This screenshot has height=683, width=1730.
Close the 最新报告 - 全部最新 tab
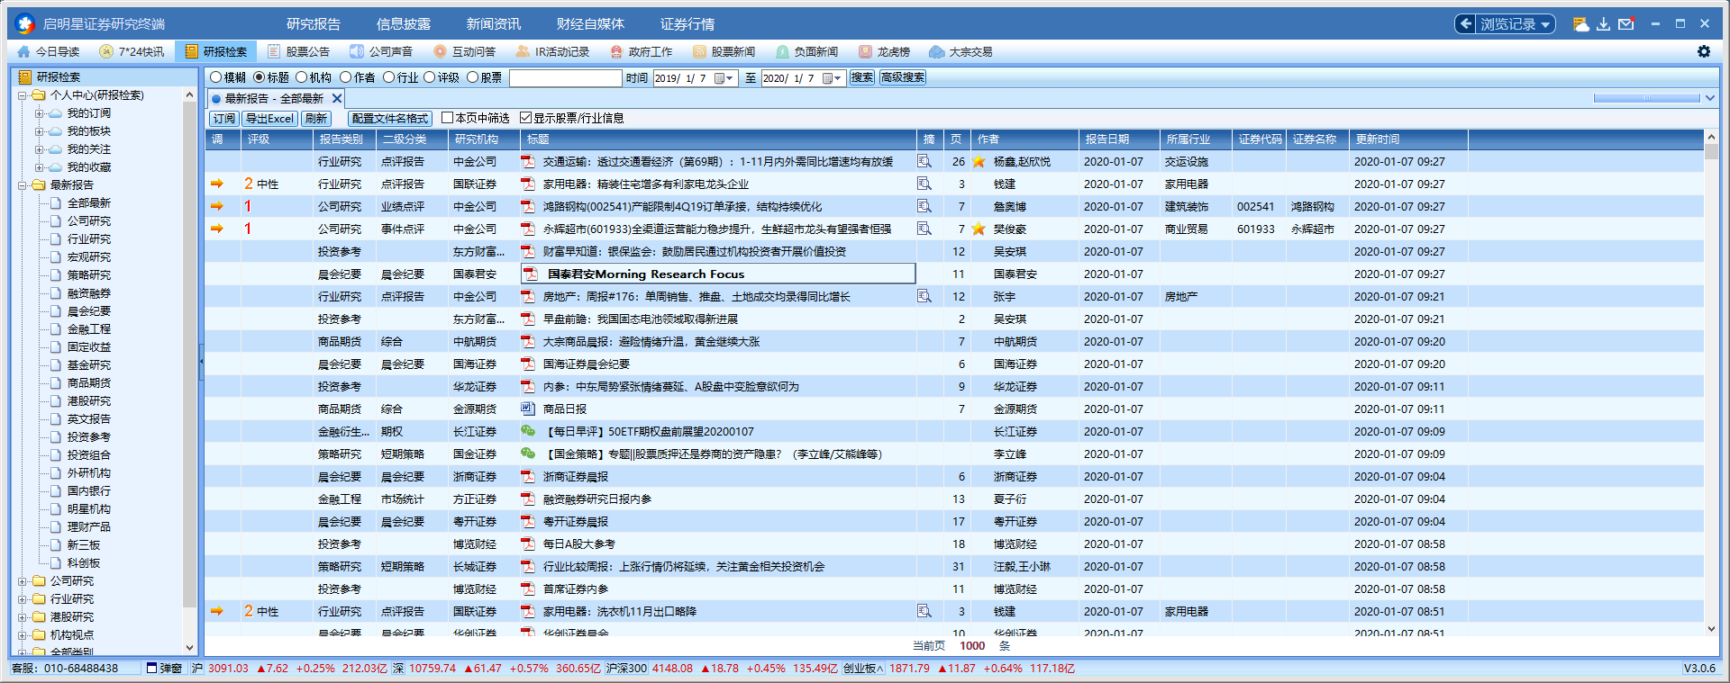tap(337, 99)
